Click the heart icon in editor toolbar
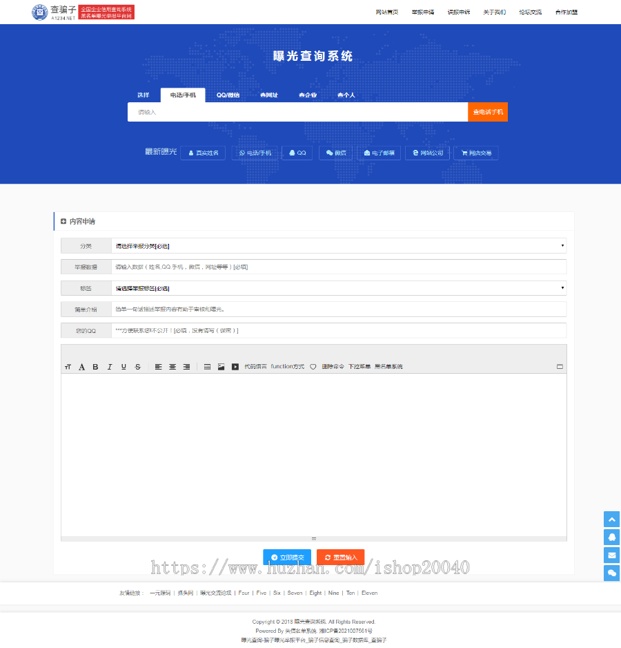This screenshot has height=648, width=621. point(313,367)
